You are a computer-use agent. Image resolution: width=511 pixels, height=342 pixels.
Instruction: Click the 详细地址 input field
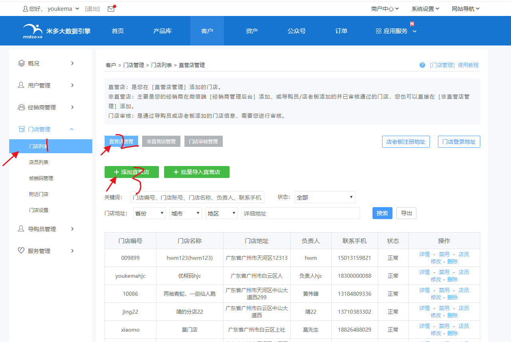(x=301, y=214)
